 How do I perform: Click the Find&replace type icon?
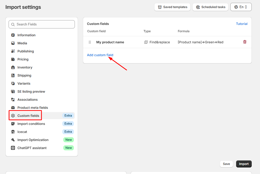point(146,42)
